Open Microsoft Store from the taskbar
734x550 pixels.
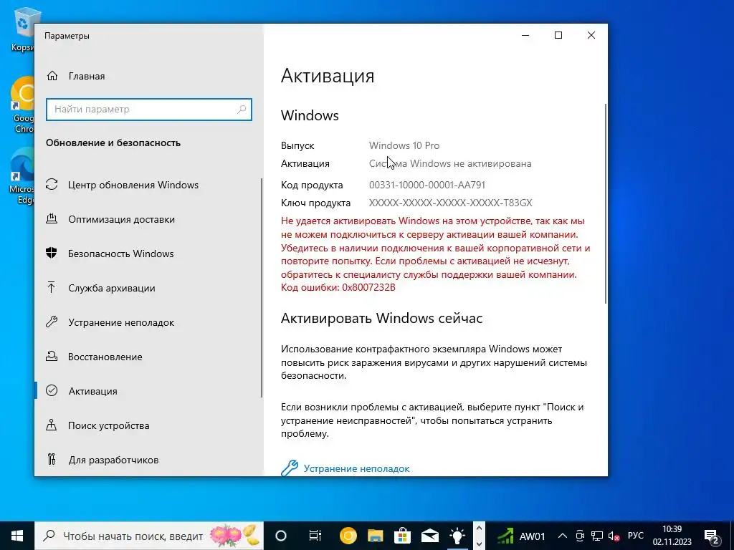pyautogui.click(x=403, y=536)
